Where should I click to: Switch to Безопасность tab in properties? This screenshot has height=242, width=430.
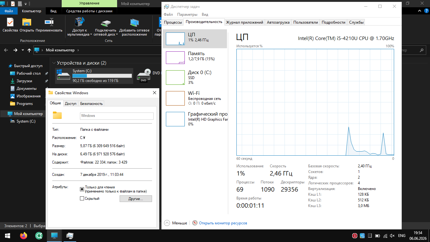coord(91,103)
